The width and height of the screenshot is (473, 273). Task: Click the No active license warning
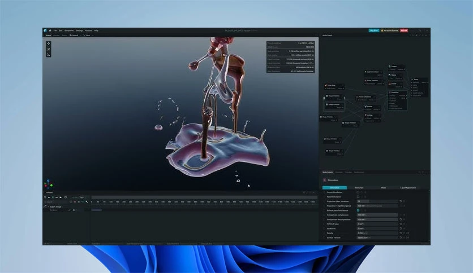389,30
